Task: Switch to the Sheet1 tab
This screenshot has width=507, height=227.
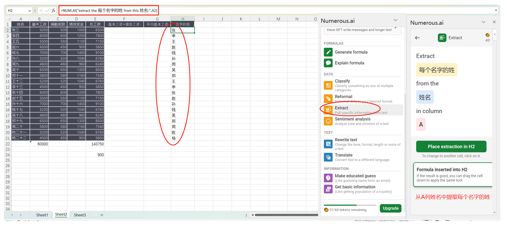Action: (x=42, y=215)
